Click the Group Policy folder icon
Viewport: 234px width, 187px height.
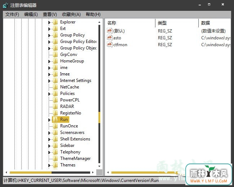(x=56, y=35)
